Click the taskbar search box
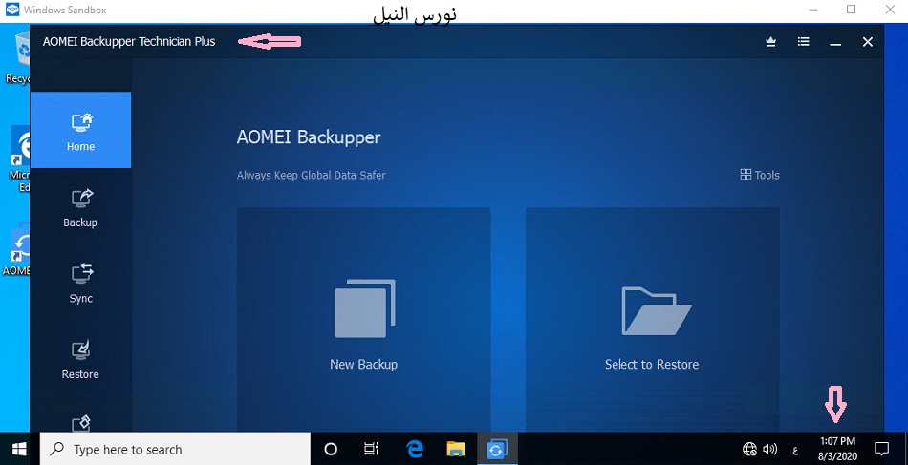Screen dimensions: 908x465 (x=176, y=449)
